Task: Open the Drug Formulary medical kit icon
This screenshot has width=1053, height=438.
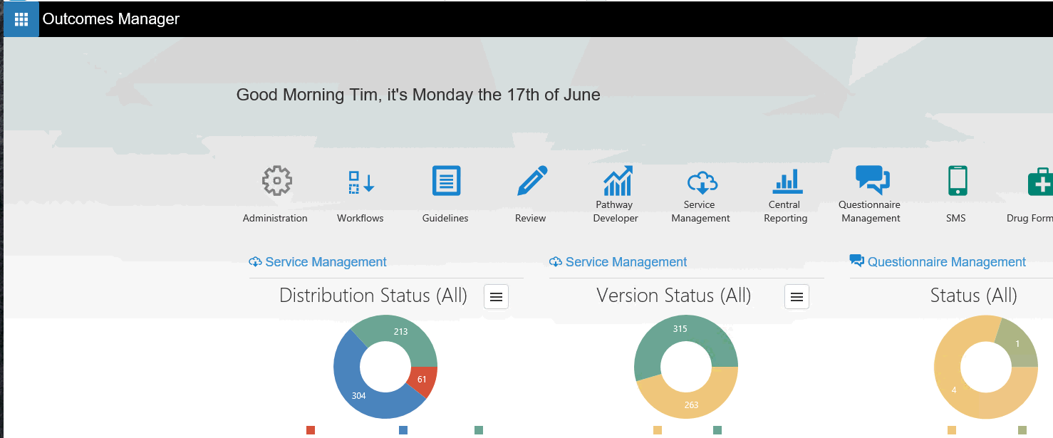Action: click(1039, 182)
